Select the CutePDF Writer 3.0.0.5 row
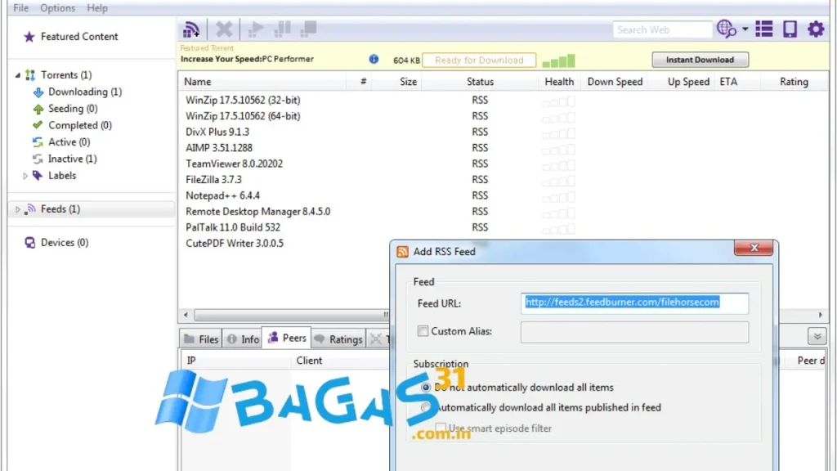Image resolution: width=837 pixels, height=471 pixels. tap(285, 244)
